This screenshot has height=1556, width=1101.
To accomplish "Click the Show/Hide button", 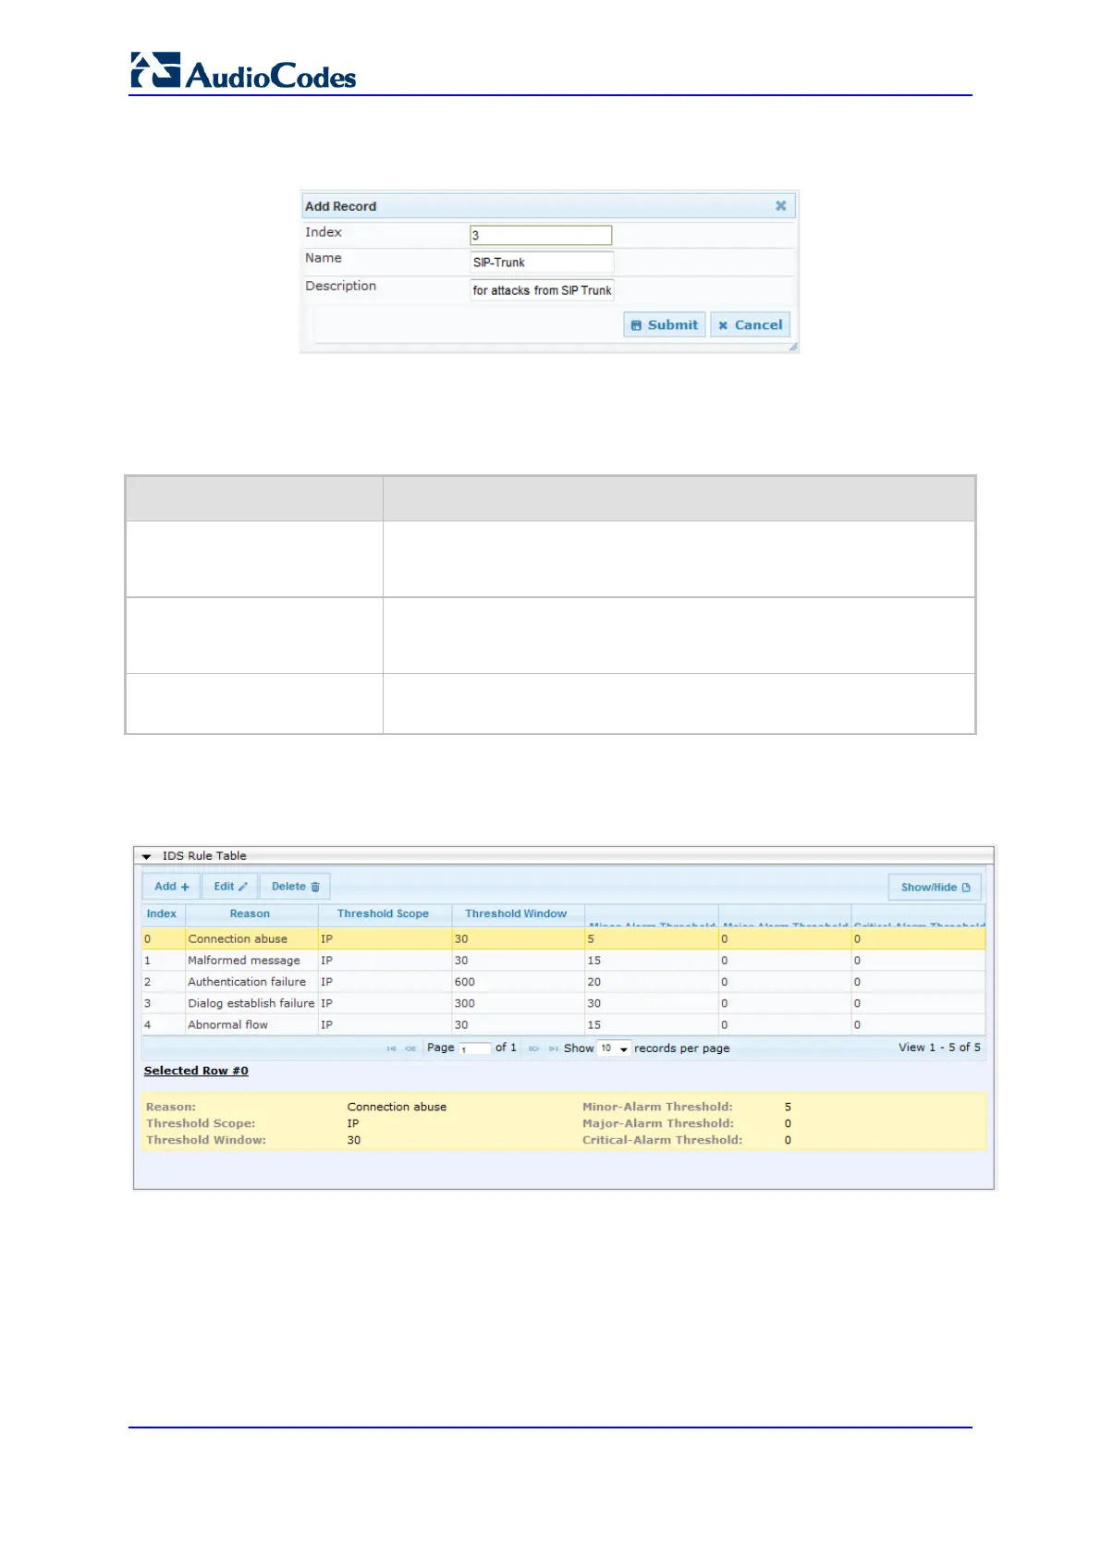I will (x=935, y=887).
